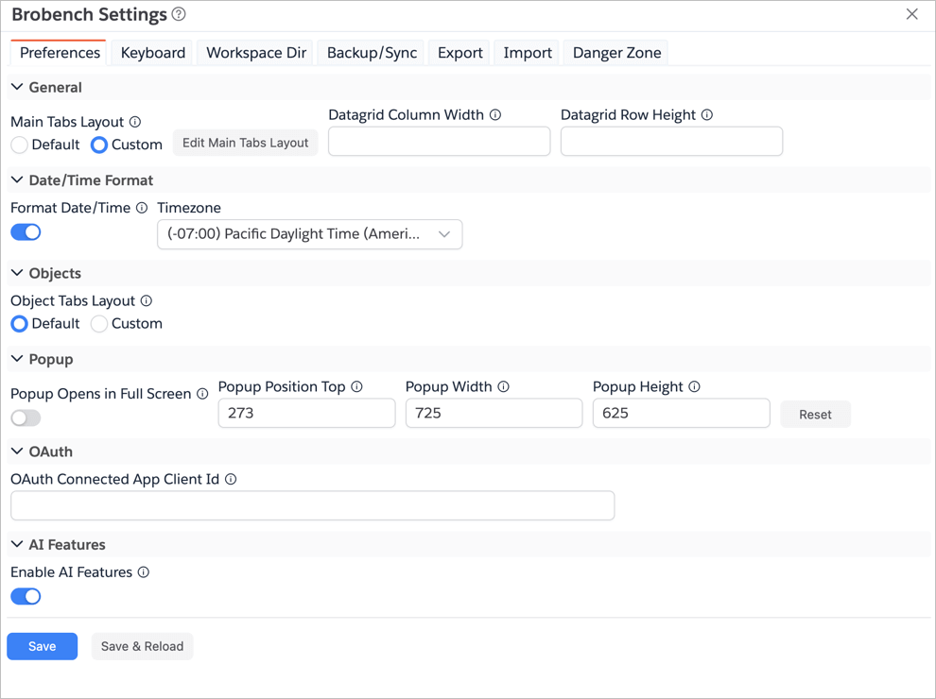936x699 pixels.
Task: Click info icon beside Enable AI Features
Action: [x=144, y=572]
